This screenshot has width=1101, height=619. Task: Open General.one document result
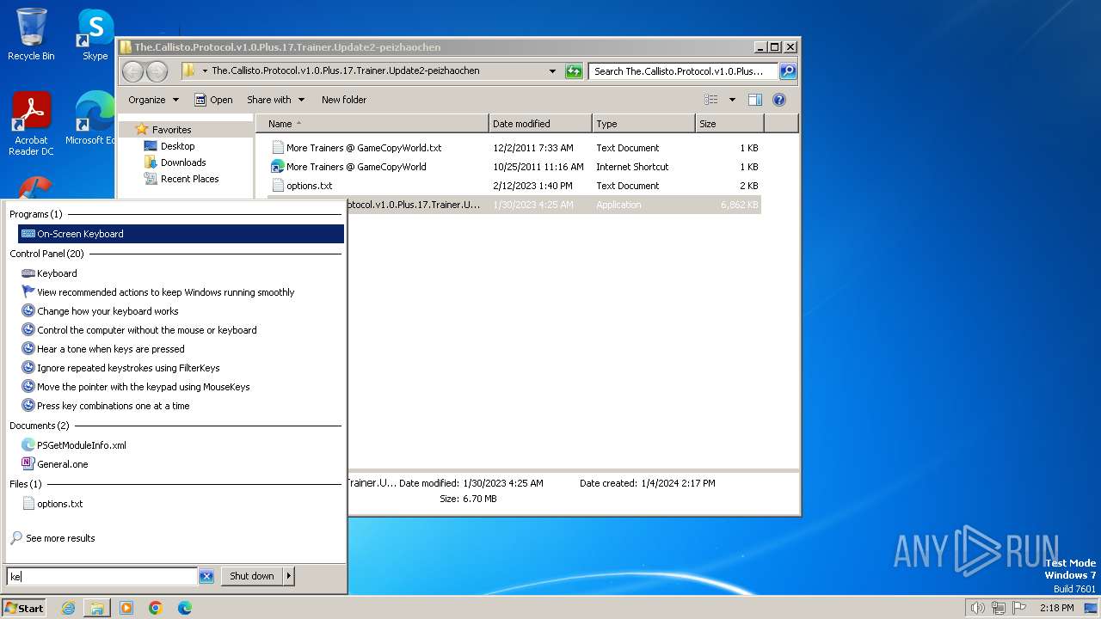point(181,464)
